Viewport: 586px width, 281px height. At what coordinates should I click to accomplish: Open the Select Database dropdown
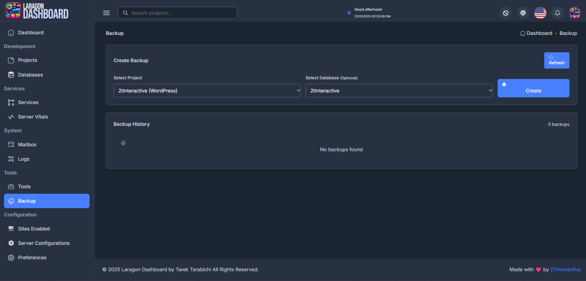tap(399, 91)
